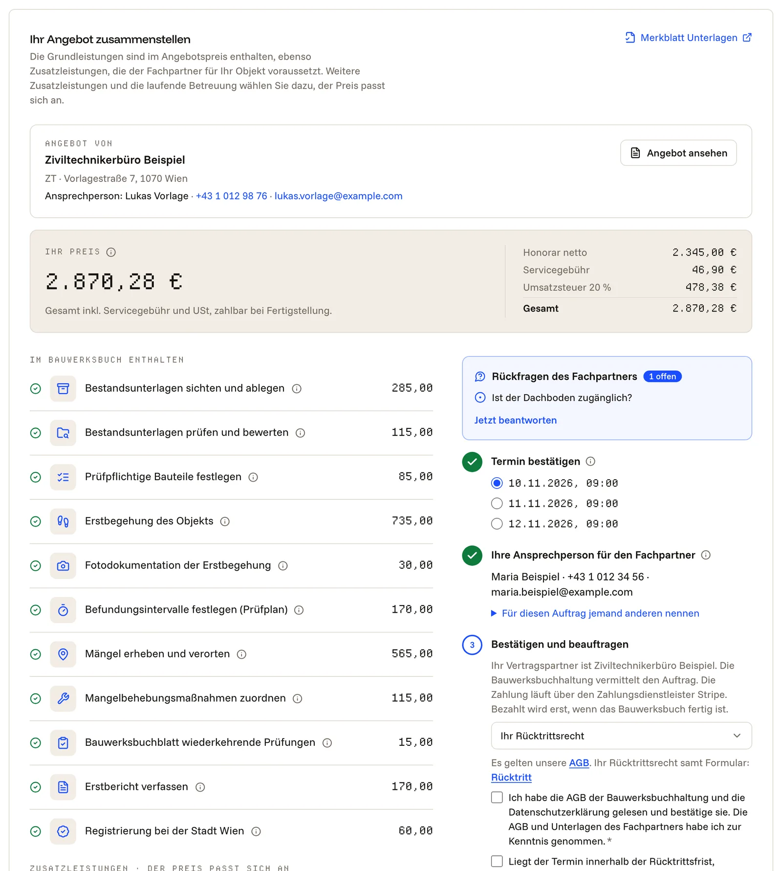Click info icon beside Erstbericht verfassen
This screenshot has width=782, height=871.
200,787
